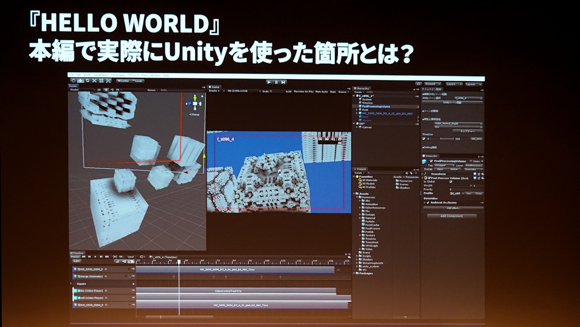Viewport: 580px width, 327px height.
Task: Click the Scene orientation gizmo
Action: [194, 104]
